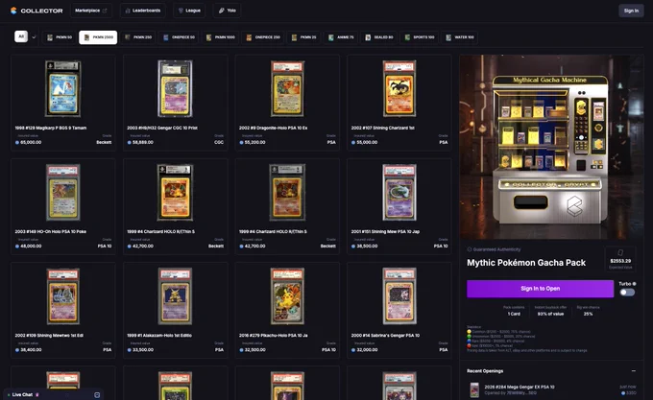
Task: Select the SPORTS 100 pack tab
Action: pyautogui.click(x=420, y=37)
